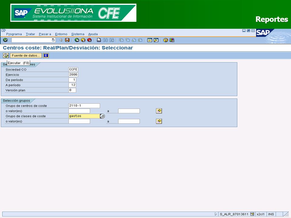Click the Next Page navigation icon

click(134, 40)
